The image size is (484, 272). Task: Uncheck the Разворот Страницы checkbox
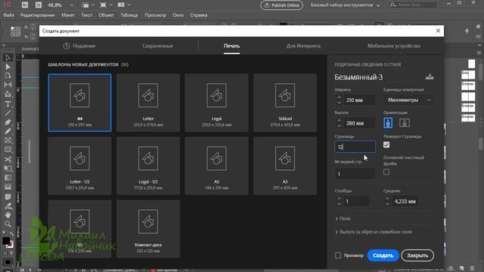(x=386, y=145)
